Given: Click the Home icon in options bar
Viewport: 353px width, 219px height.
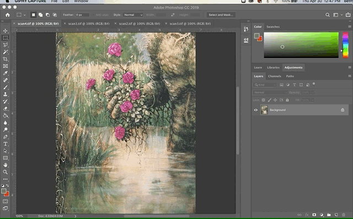Looking at the screenshot, I should click(x=8, y=15).
